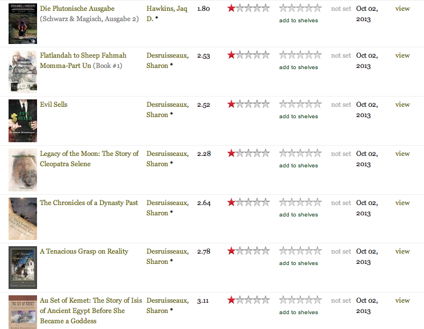
Task: Click not set date for Legacy of the Moon
Action: point(341,154)
